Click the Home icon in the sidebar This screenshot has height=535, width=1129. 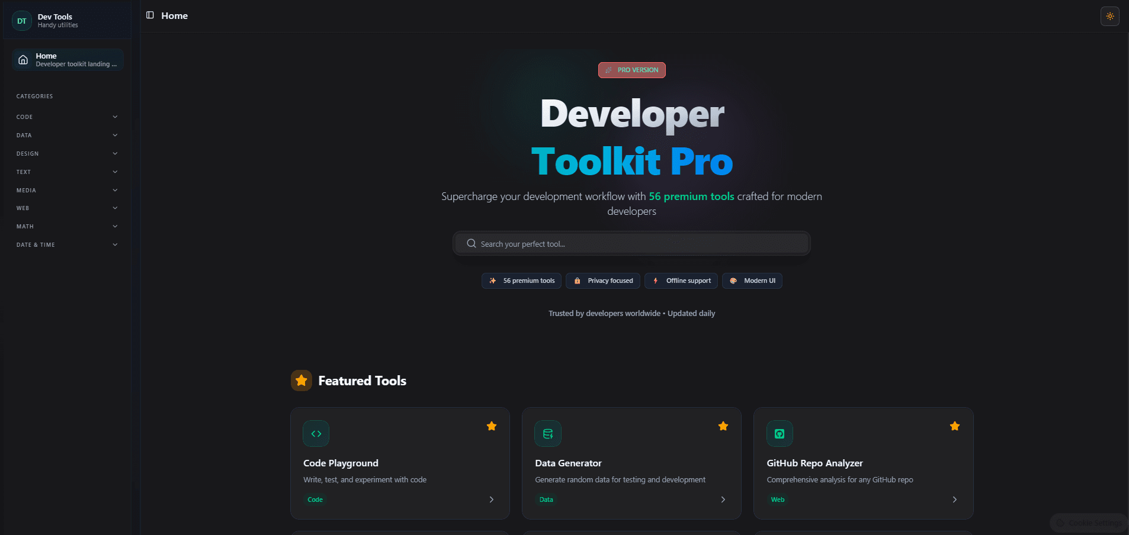pos(23,59)
